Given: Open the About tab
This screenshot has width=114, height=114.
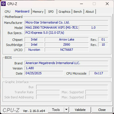Looking at the screenshot, I should coord(90,12).
